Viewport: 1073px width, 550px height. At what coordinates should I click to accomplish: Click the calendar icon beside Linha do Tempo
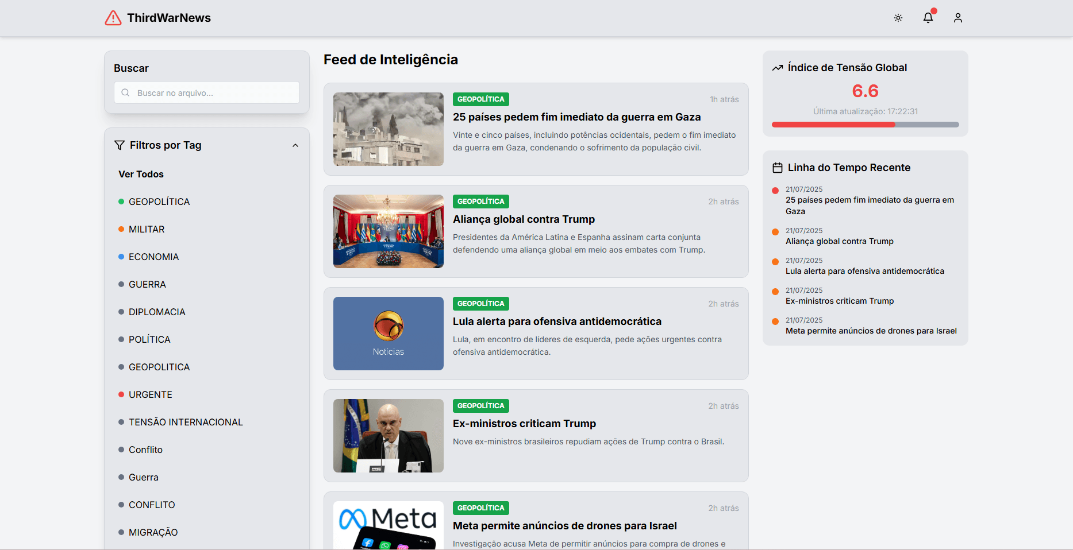(x=778, y=168)
